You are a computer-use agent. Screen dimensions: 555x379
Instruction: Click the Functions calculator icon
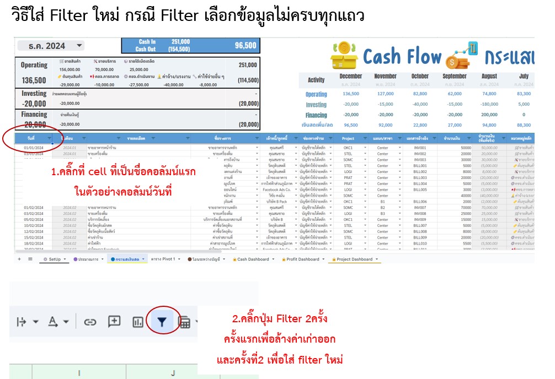point(185,322)
